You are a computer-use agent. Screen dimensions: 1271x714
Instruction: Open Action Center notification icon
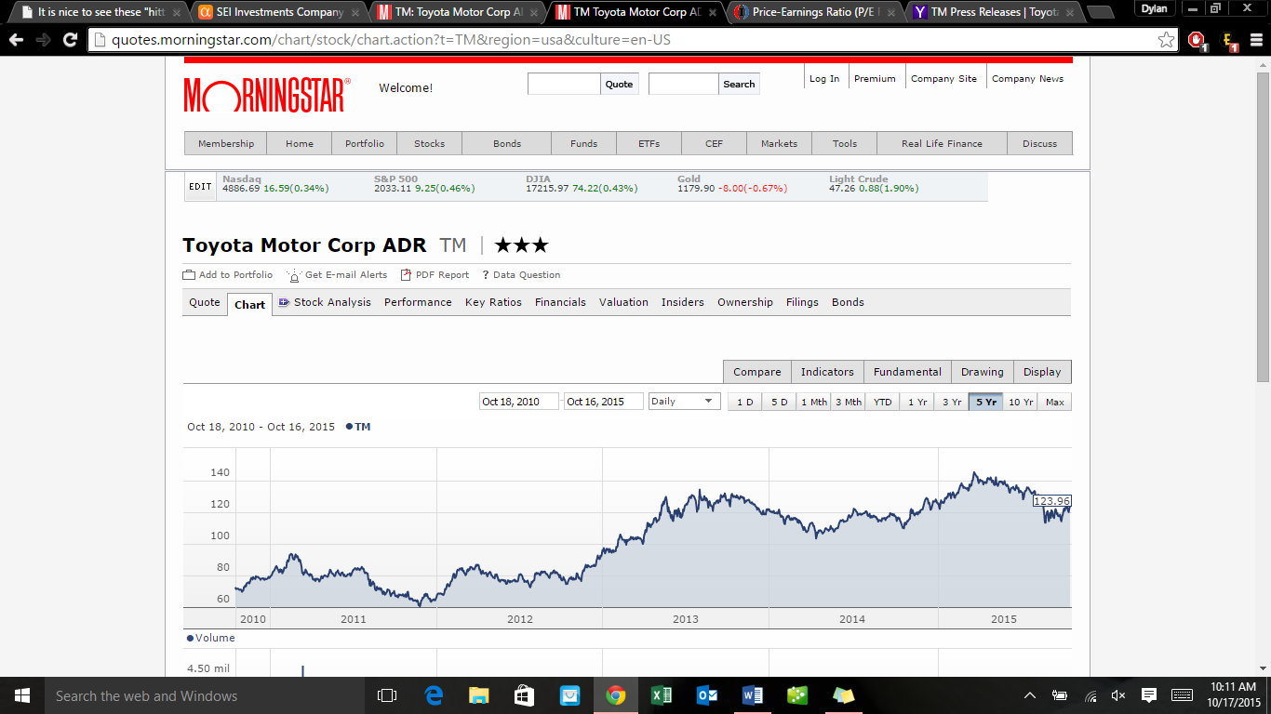coord(1148,695)
